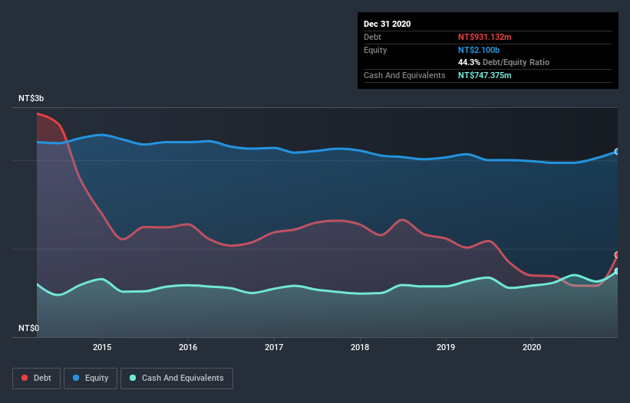The image size is (630, 403).
Task: Toggle Cash And Equivalents legend button
Action: 176,378
